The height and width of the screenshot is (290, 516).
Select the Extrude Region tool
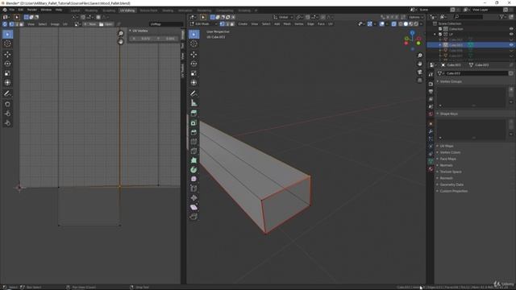coord(194,114)
